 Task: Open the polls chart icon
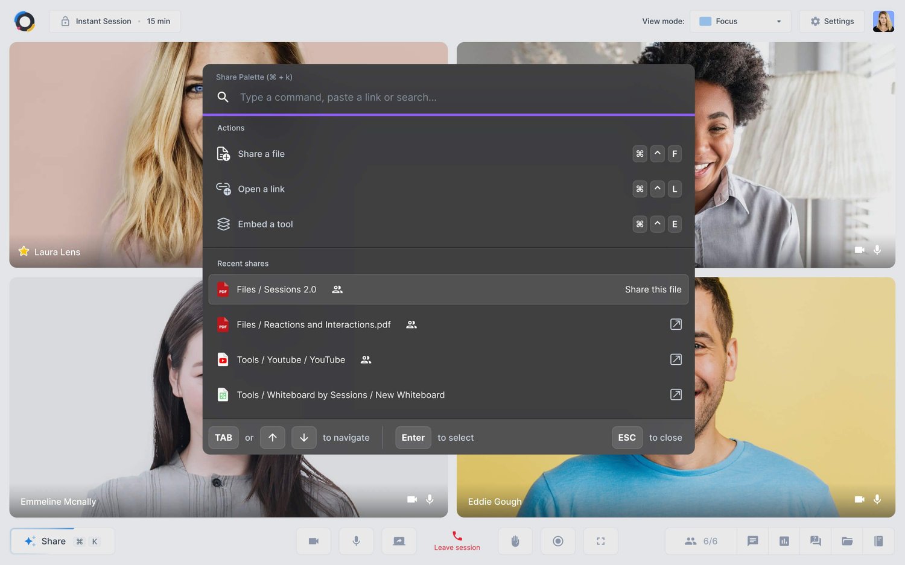click(x=784, y=541)
